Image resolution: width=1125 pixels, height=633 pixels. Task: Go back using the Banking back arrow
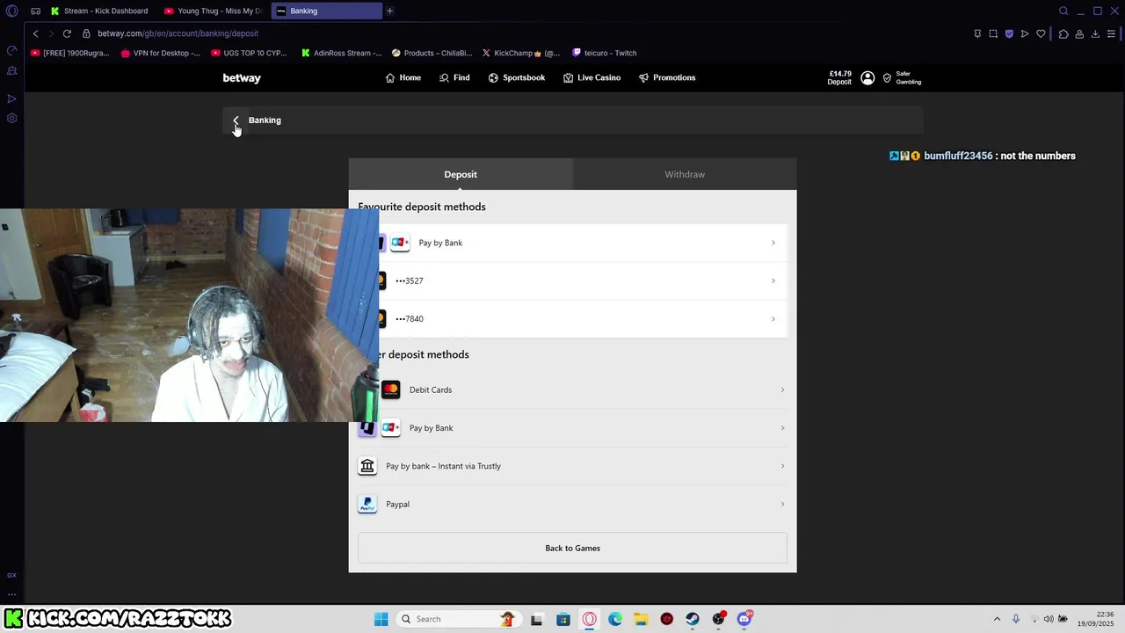(x=236, y=120)
